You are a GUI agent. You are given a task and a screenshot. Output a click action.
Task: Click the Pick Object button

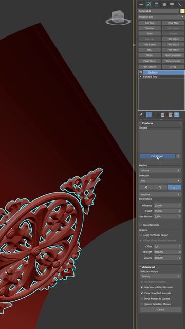pyautogui.click(x=157, y=156)
